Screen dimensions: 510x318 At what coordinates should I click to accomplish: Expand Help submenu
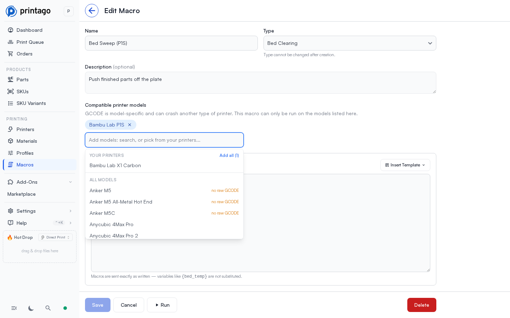[x=40, y=223]
